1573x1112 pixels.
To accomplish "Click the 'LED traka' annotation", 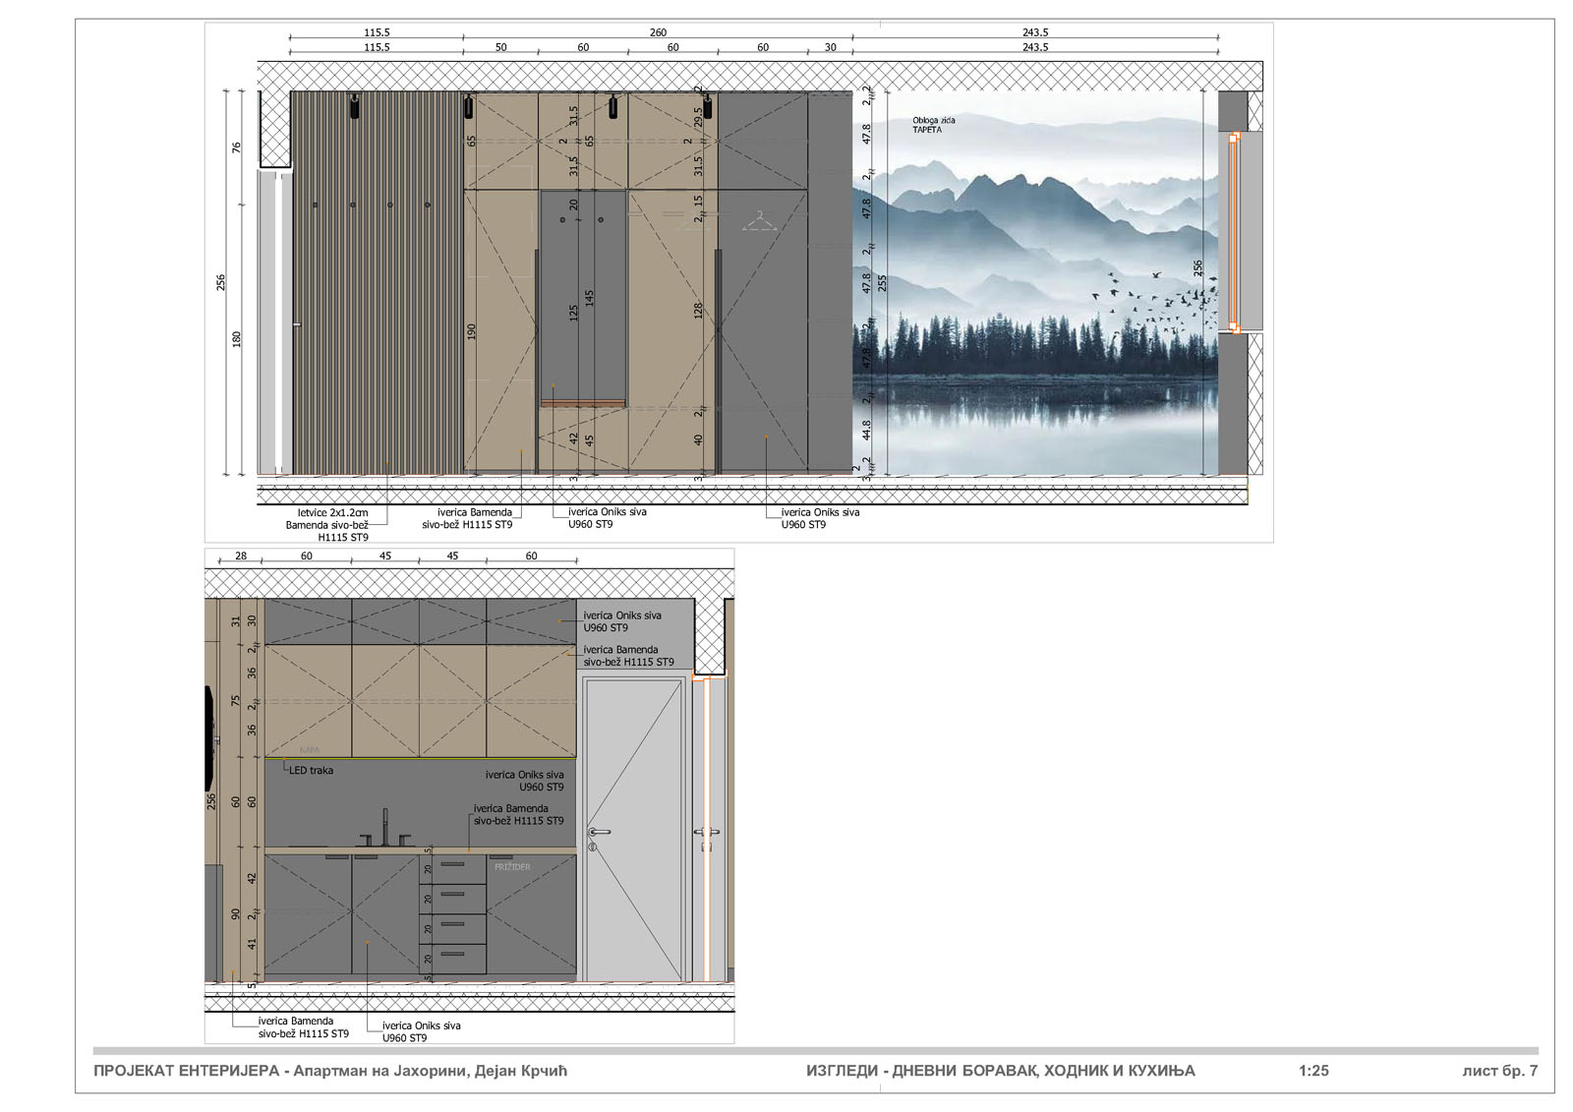I will (x=311, y=771).
